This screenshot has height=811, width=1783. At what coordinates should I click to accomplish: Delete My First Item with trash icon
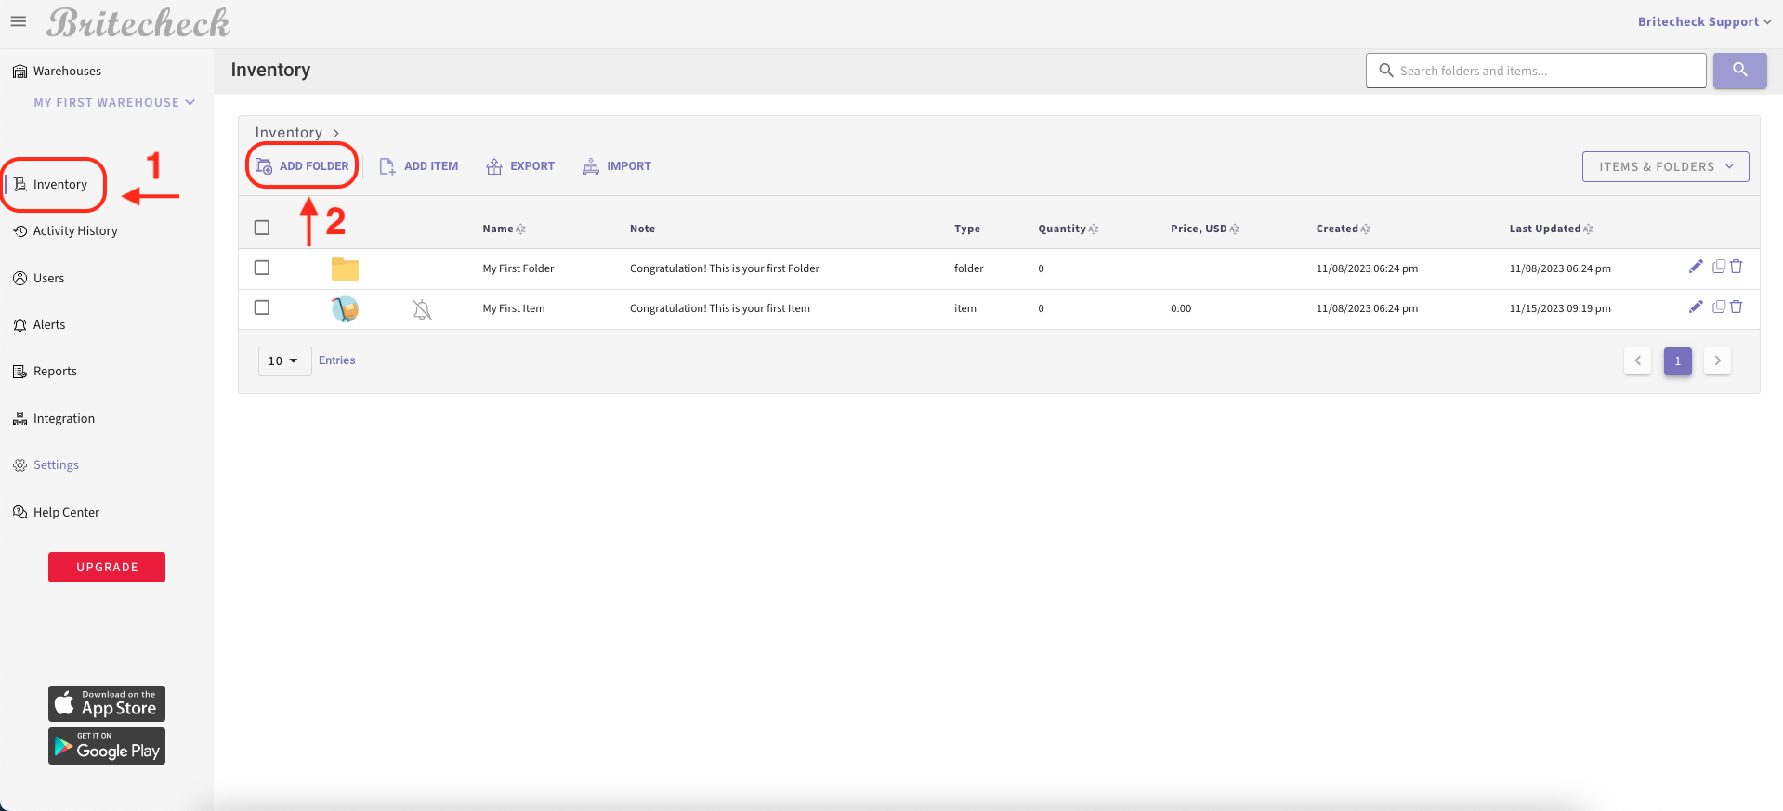pyautogui.click(x=1736, y=307)
